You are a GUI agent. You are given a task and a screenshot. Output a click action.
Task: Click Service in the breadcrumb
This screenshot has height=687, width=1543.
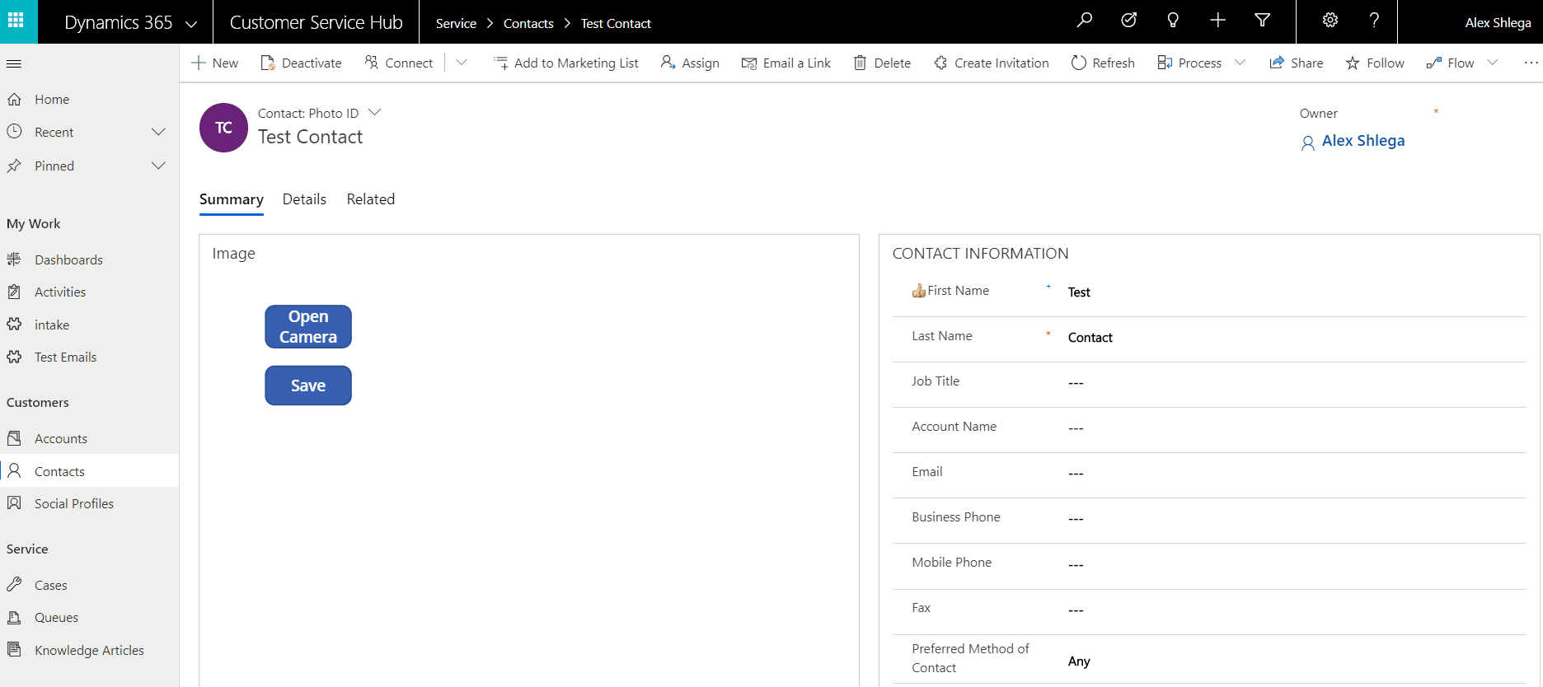pyautogui.click(x=456, y=23)
